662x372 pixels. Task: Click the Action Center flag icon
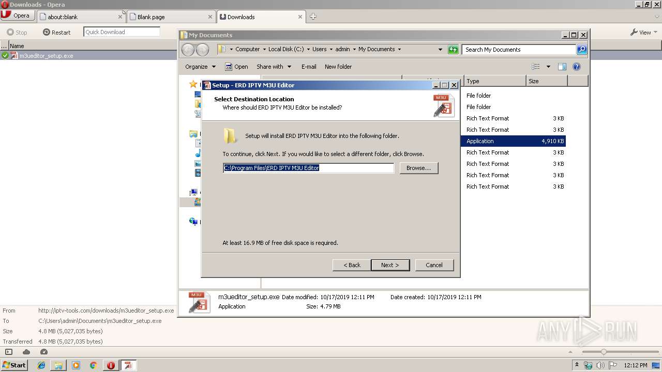612,365
